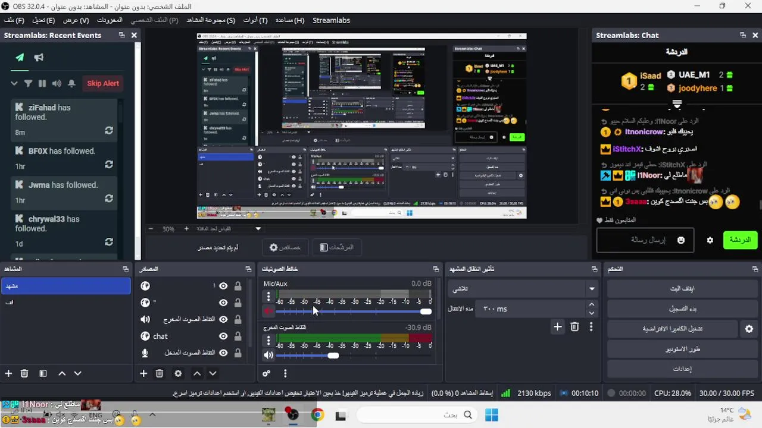The image size is (762, 428).
Task: Open audio mixer menu three-dots at panel bottom
Action: (x=285, y=373)
